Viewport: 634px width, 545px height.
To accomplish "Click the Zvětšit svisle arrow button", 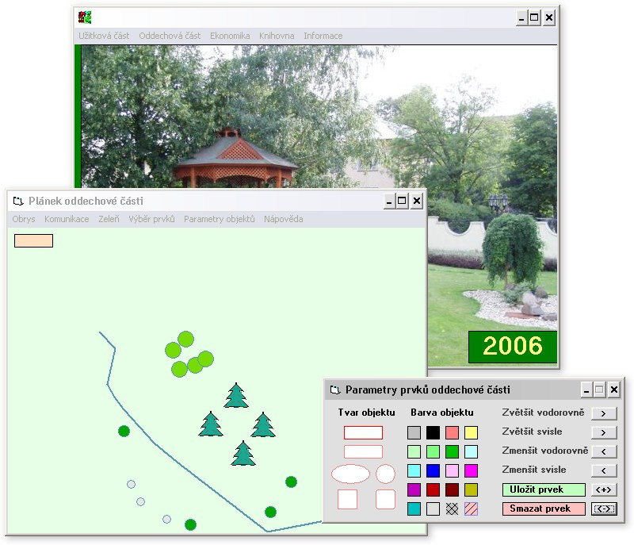I will 604,432.
